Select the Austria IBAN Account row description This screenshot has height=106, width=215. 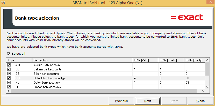47,65
